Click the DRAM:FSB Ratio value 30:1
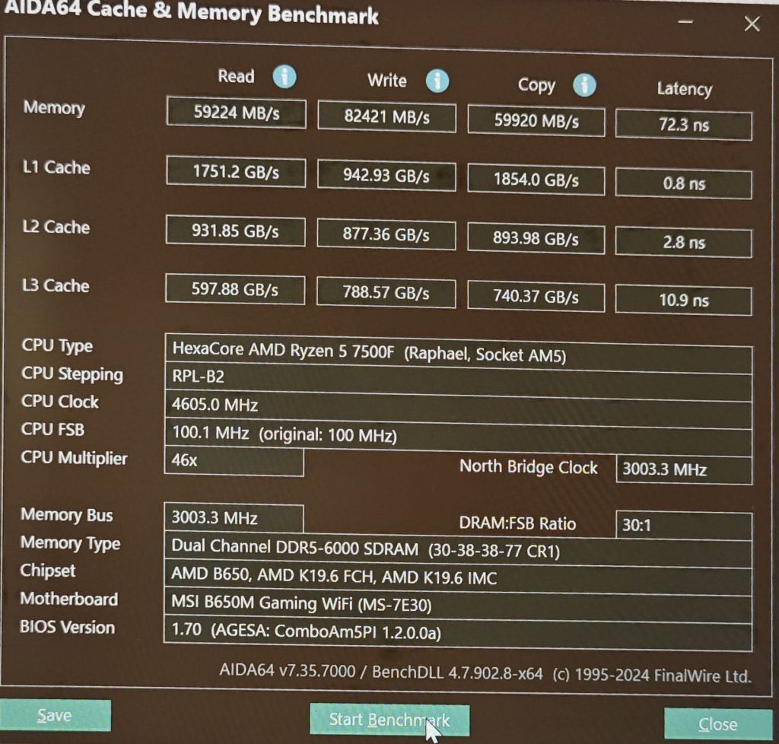This screenshot has height=744, width=779. point(682,524)
